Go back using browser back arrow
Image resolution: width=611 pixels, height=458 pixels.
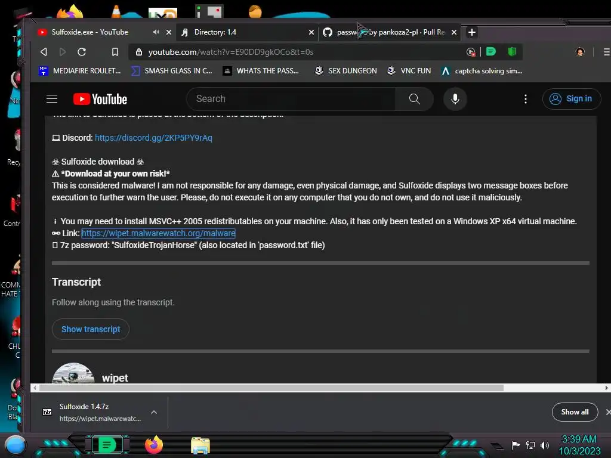pyautogui.click(x=44, y=52)
